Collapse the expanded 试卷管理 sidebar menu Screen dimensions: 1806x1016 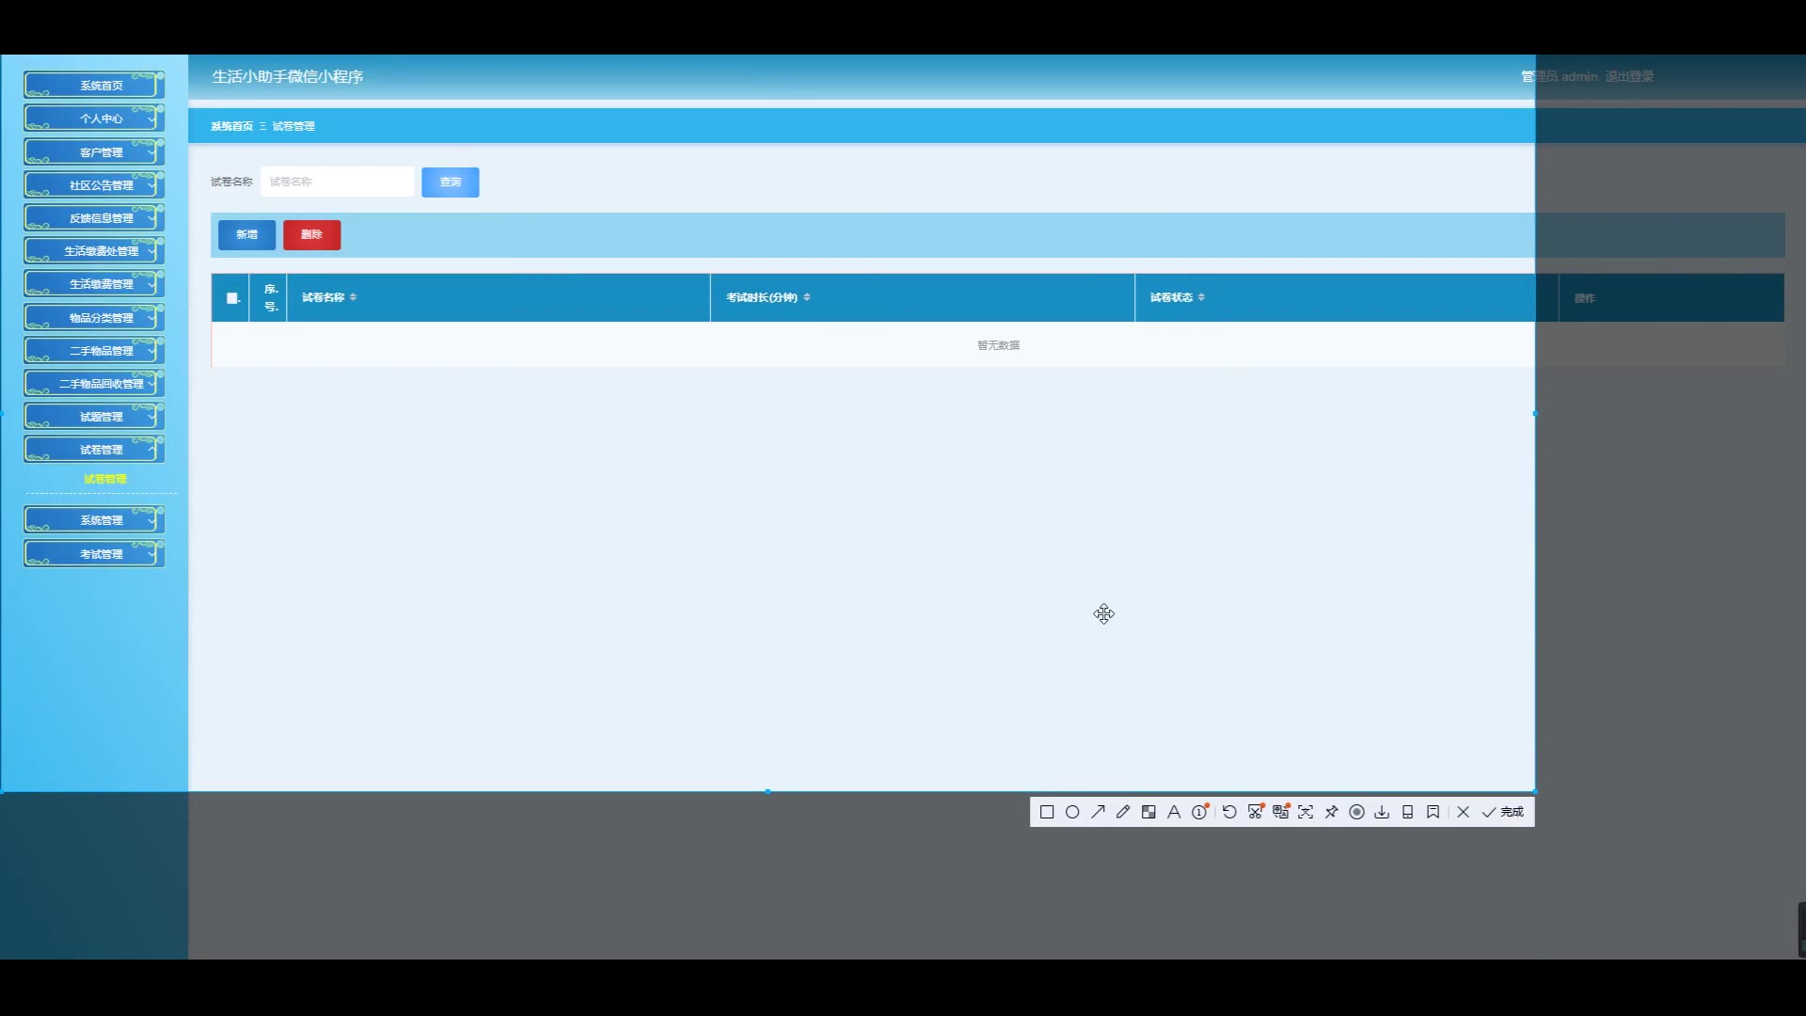click(94, 449)
